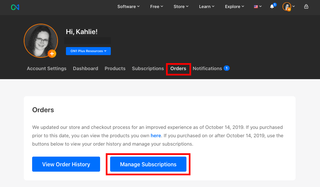Open the bell notifications icon
Viewport: 320px width, 187px height.
click(x=272, y=7)
